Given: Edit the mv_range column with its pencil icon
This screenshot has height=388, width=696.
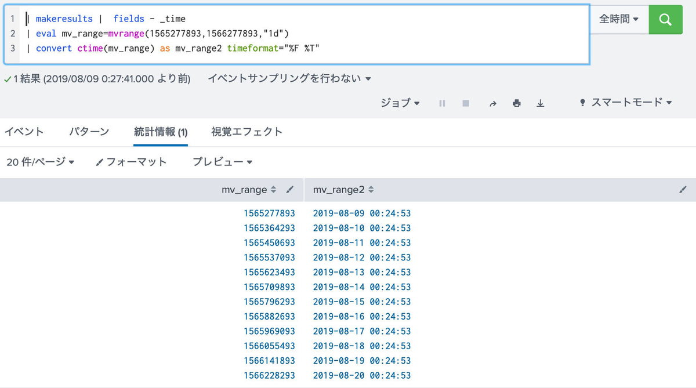Looking at the screenshot, I should (x=289, y=189).
